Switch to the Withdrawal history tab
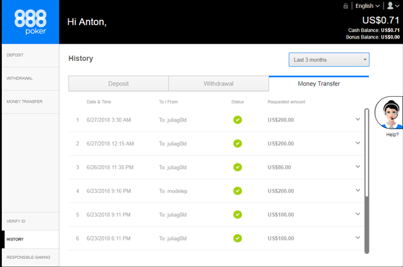This screenshot has height=267, width=403. tap(218, 83)
